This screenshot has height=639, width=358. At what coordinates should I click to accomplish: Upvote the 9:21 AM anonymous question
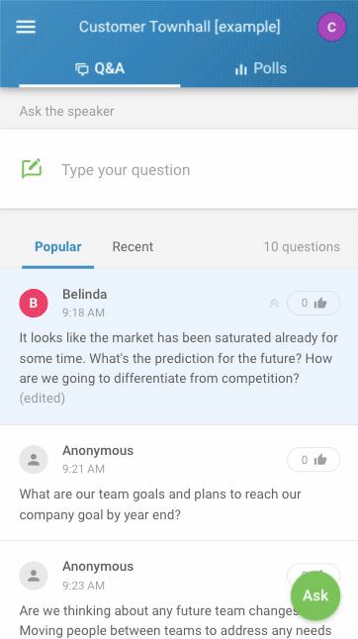pos(313,460)
